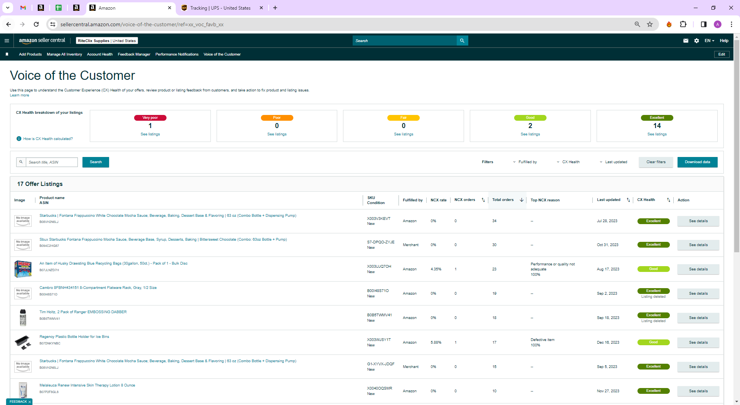Open the Chrome profile avatar

(x=718, y=24)
